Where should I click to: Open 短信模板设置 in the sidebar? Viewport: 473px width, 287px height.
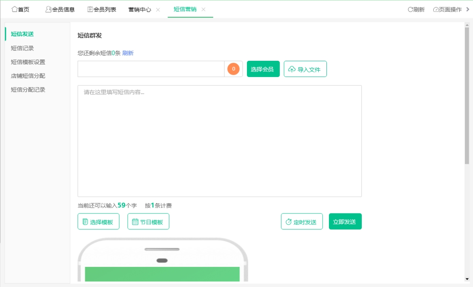(28, 62)
